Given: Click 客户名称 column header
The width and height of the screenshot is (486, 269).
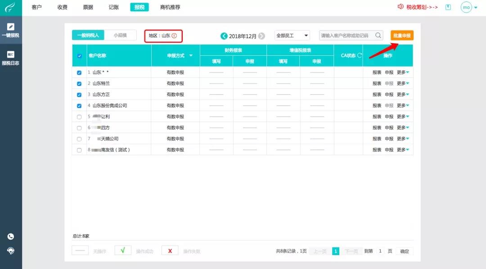Looking at the screenshot, I should (97, 55).
